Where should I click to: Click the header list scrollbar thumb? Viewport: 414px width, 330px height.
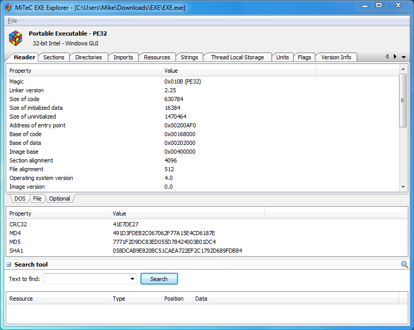click(403, 101)
